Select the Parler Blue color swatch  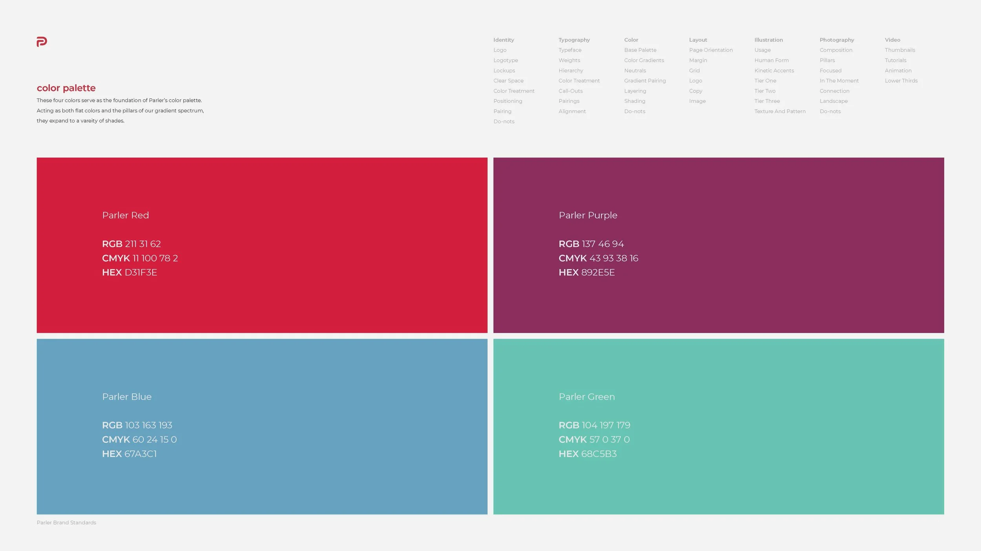click(x=262, y=426)
